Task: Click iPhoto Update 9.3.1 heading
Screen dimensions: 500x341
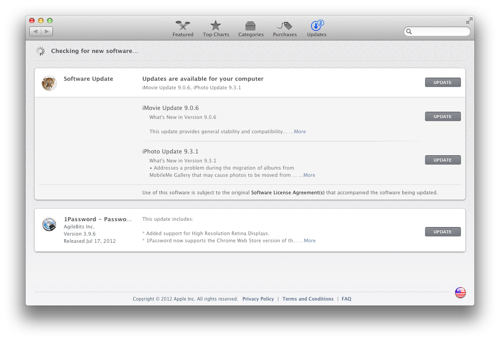Action: click(x=170, y=151)
